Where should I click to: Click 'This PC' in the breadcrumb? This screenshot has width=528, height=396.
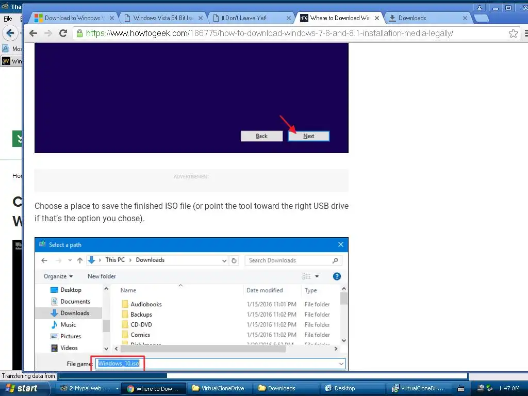point(115,260)
